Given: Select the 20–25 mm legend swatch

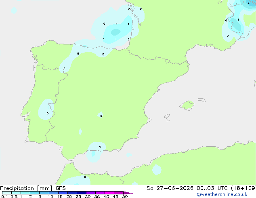Looking at the screenshot, I should 72,193.
